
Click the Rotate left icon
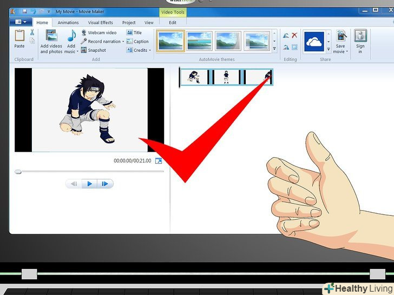[x=286, y=35]
